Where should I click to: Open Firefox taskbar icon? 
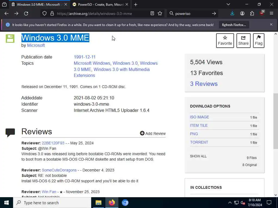112,203
